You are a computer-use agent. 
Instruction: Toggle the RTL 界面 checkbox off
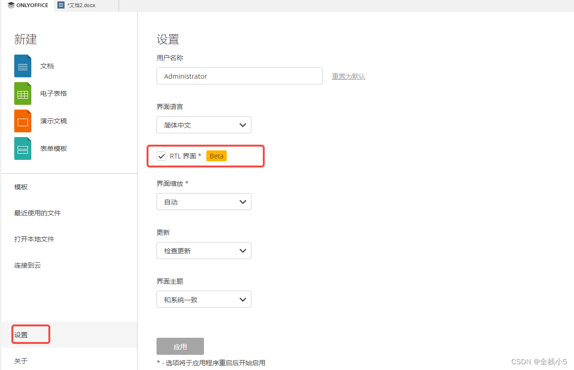(x=161, y=156)
